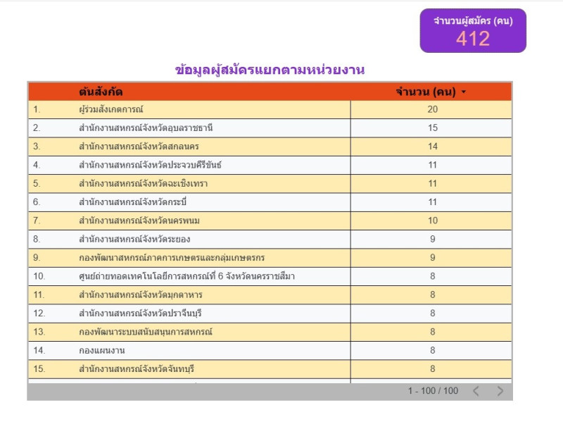Go to previous page of table
The height and width of the screenshot is (422, 563).
(x=476, y=391)
